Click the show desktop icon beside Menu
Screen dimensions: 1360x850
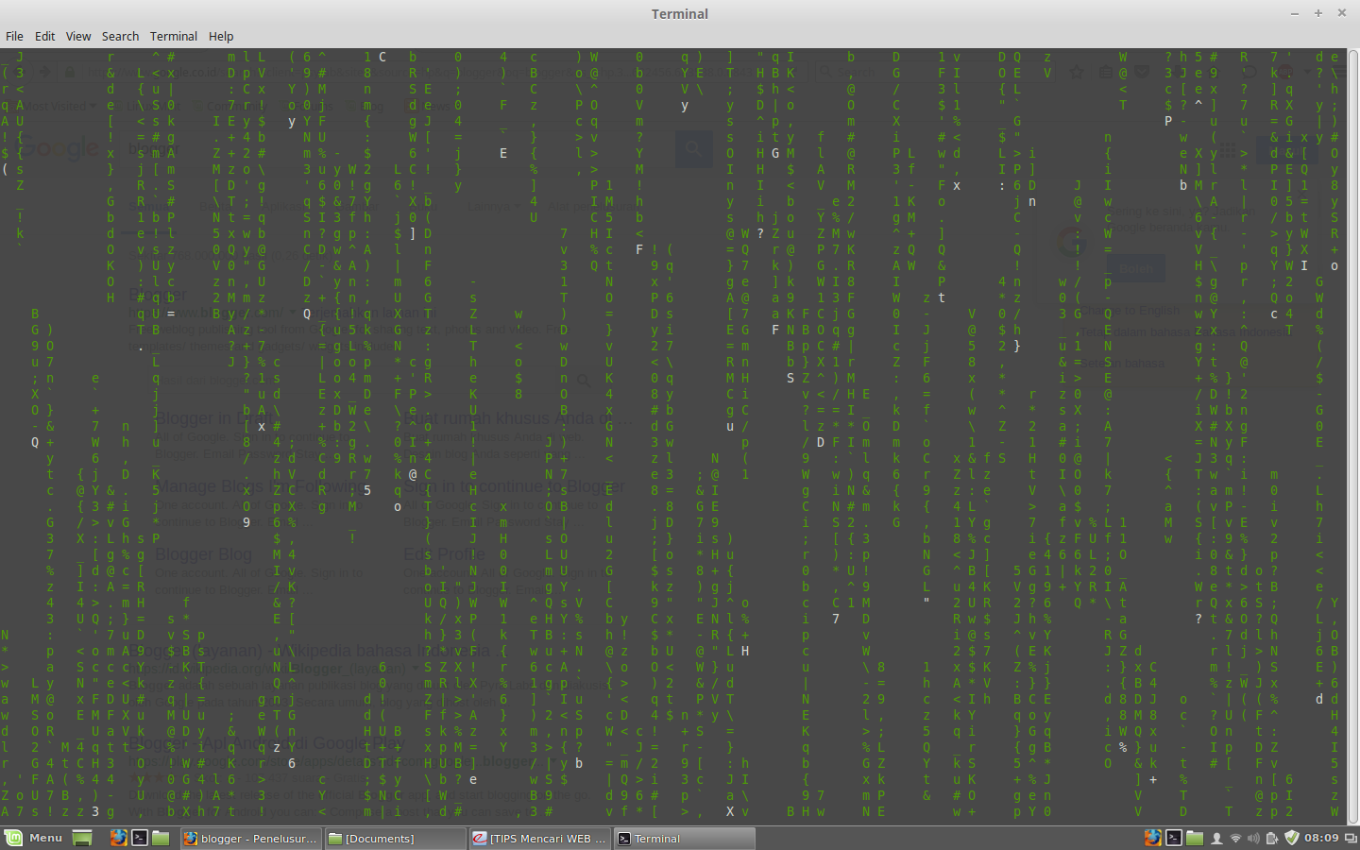(83, 838)
